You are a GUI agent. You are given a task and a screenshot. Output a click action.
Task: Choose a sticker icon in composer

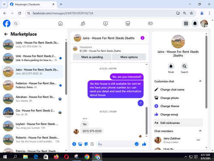pyautogui.click(x=86, y=144)
